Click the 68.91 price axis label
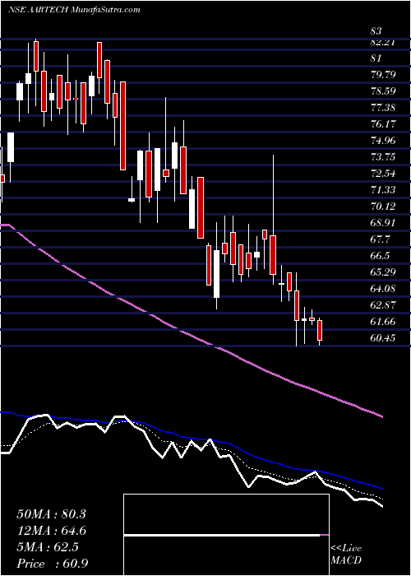This screenshot has height=576, width=411. [x=382, y=223]
